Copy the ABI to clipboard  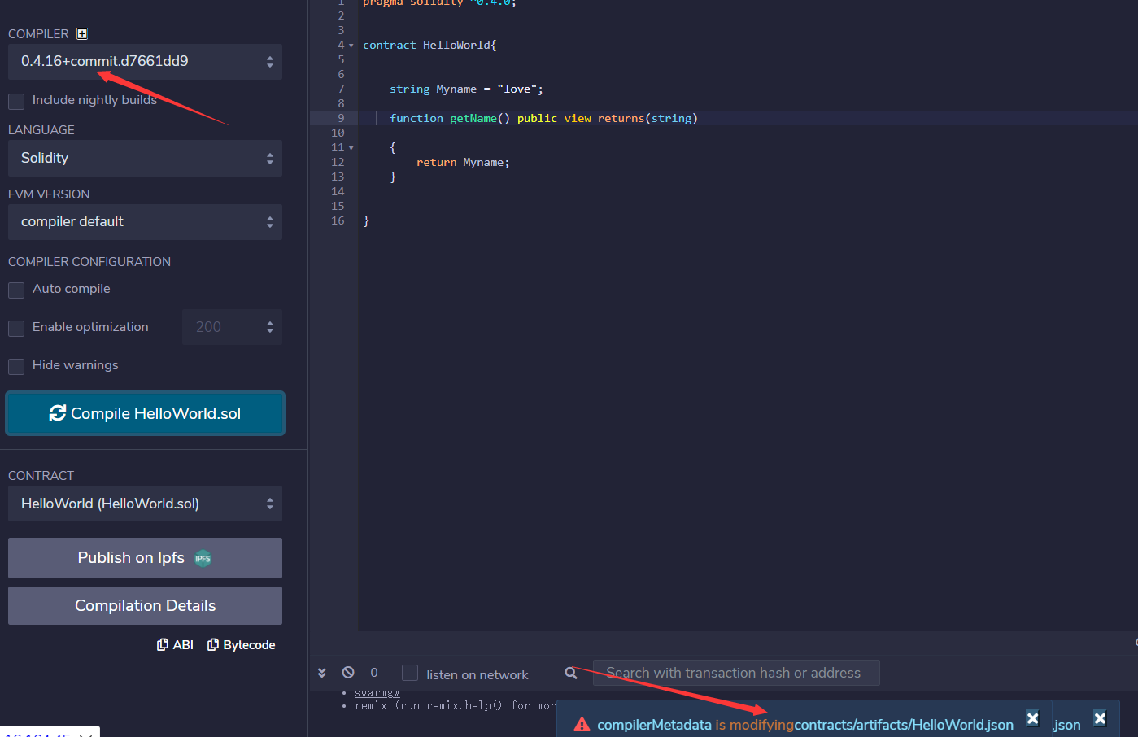coord(175,644)
